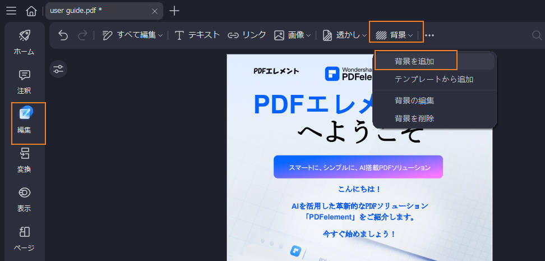Click the search magnifier icon
The width and height of the screenshot is (545, 261).
click(x=537, y=35)
